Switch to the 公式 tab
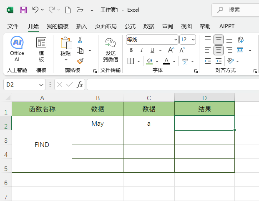Viewport: 259px width, 201px height. tap(130, 26)
